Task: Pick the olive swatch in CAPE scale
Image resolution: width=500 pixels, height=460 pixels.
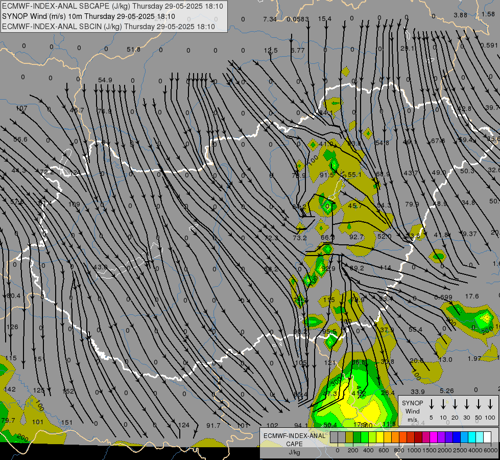Action: tap(349, 438)
